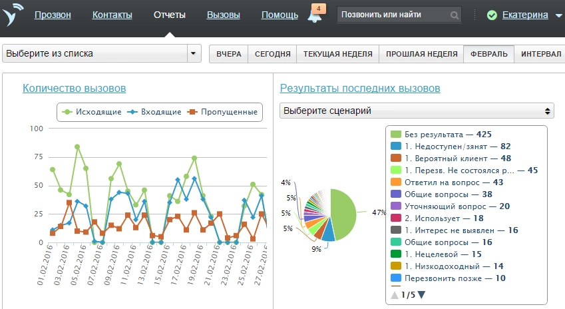Open the Выберите из списка dropdown
565x309 pixels.
[x=102, y=53]
